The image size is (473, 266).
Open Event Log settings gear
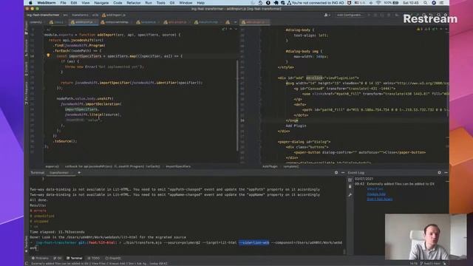(439, 172)
